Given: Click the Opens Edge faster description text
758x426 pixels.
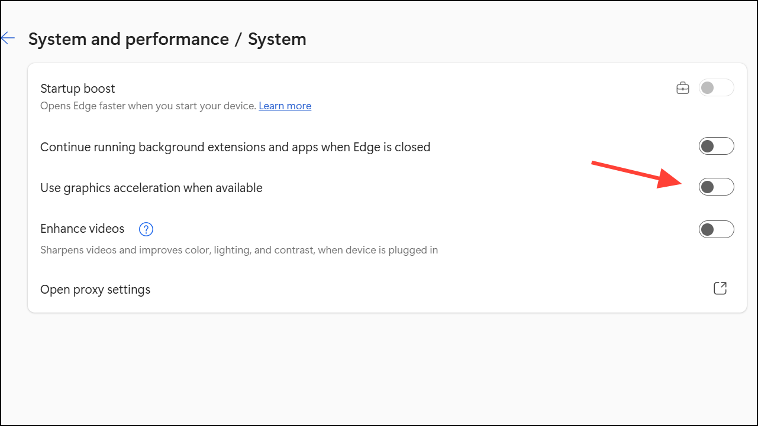Looking at the screenshot, I should [x=148, y=106].
